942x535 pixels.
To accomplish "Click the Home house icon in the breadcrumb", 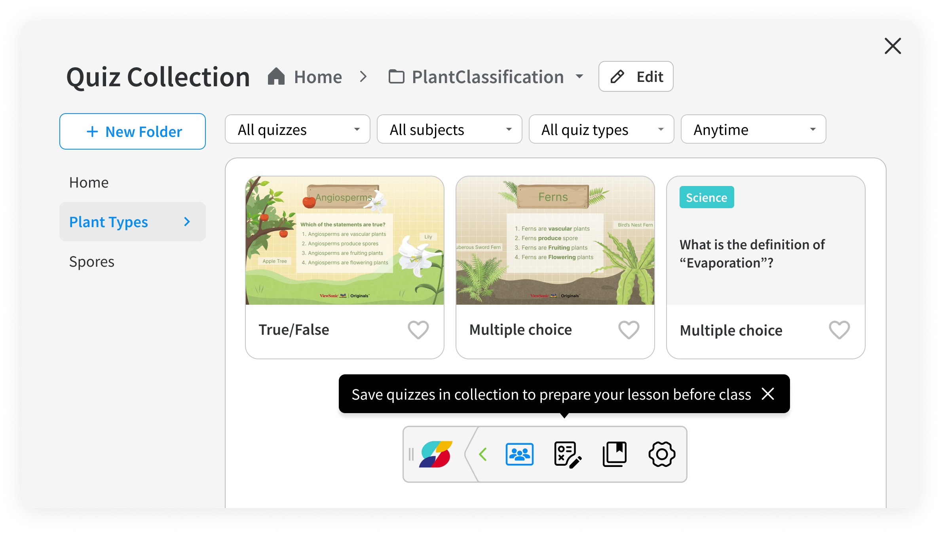I will (x=276, y=77).
